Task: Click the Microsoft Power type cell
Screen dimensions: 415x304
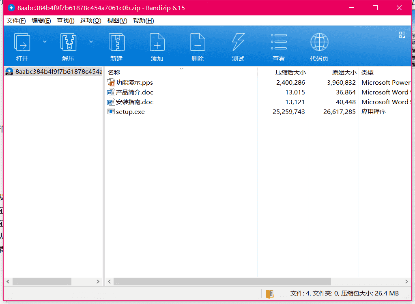Action: [x=386, y=82]
